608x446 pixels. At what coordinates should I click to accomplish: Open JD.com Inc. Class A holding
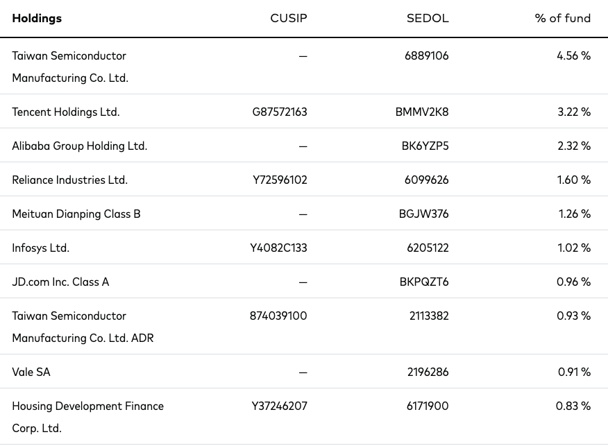(60, 282)
